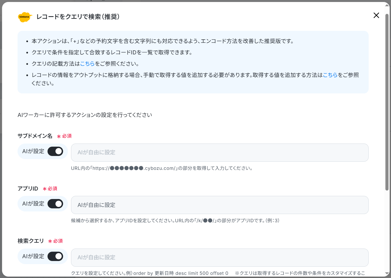
Task: Click the kintone logo icon
Action: 25,17
